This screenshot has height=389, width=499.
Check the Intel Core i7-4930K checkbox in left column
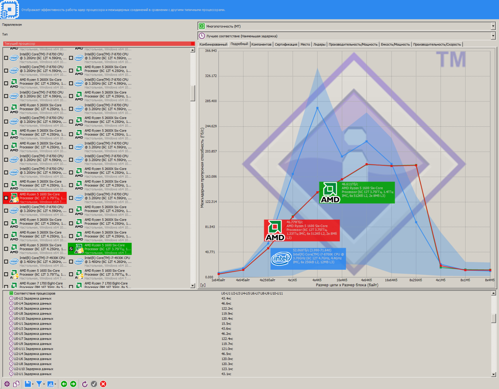[x=6, y=262]
